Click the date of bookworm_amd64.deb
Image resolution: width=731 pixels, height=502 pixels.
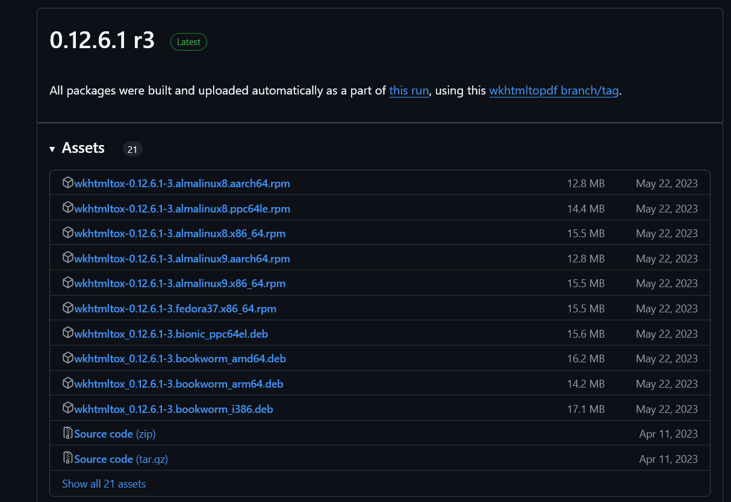point(667,359)
